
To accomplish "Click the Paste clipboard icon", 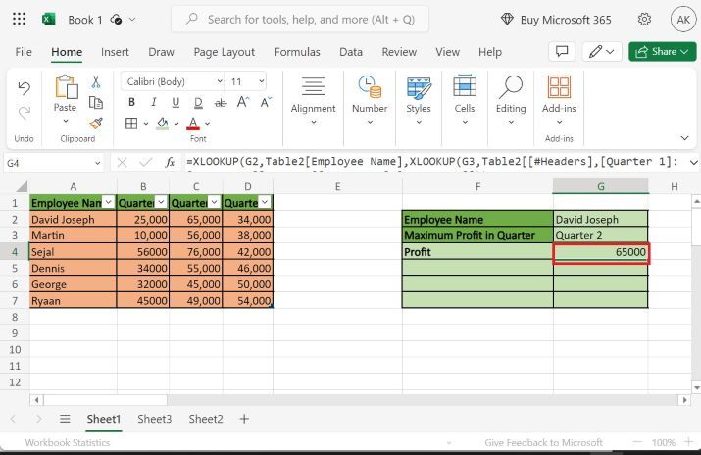I will (x=66, y=87).
